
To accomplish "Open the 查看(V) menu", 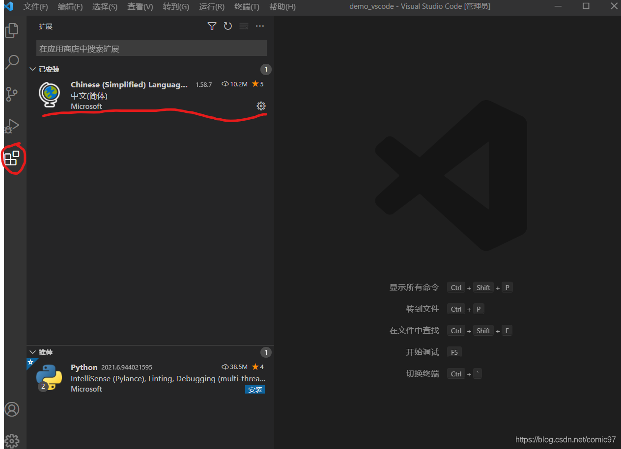I will point(140,6).
